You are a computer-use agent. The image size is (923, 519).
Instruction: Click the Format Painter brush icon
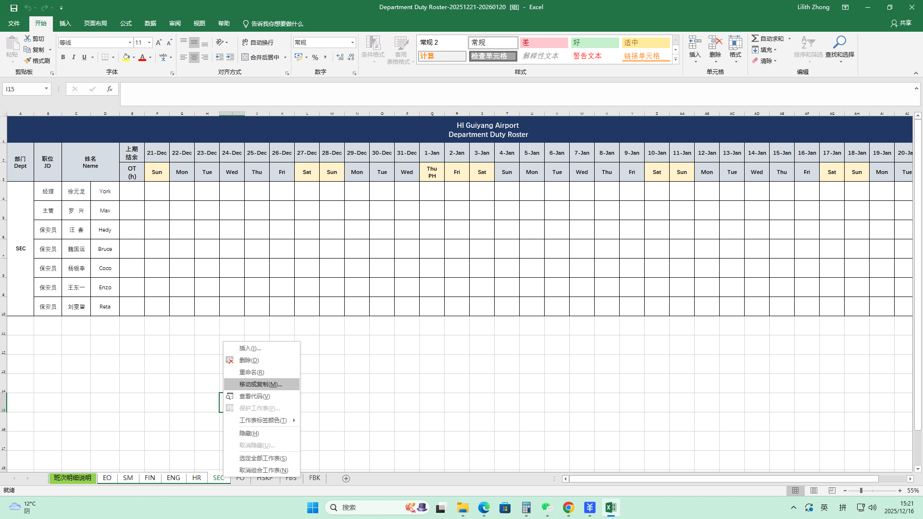[x=28, y=61]
